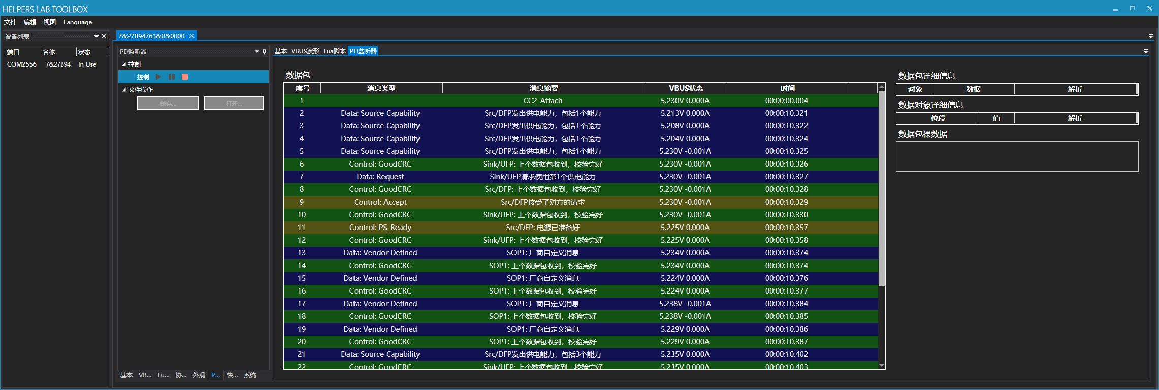The height and width of the screenshot is (390, 1159).
Task: Open the 文件 menu
Action: (x=10, y=22)
